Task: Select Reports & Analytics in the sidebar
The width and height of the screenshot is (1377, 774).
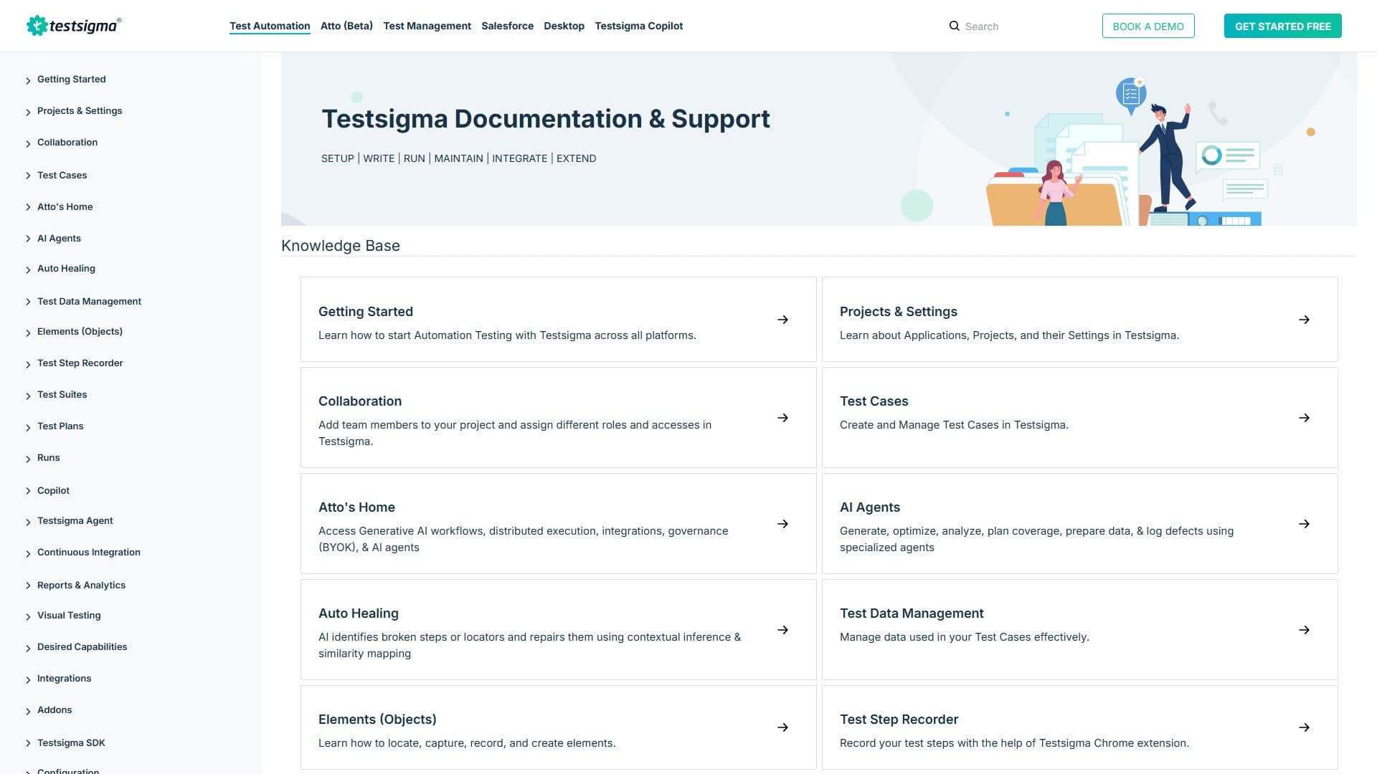Action: click(x=81, y=586)
